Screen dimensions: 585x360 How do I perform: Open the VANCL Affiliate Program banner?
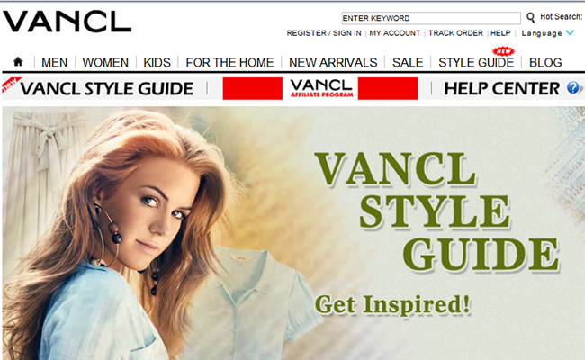pos(320,88)
